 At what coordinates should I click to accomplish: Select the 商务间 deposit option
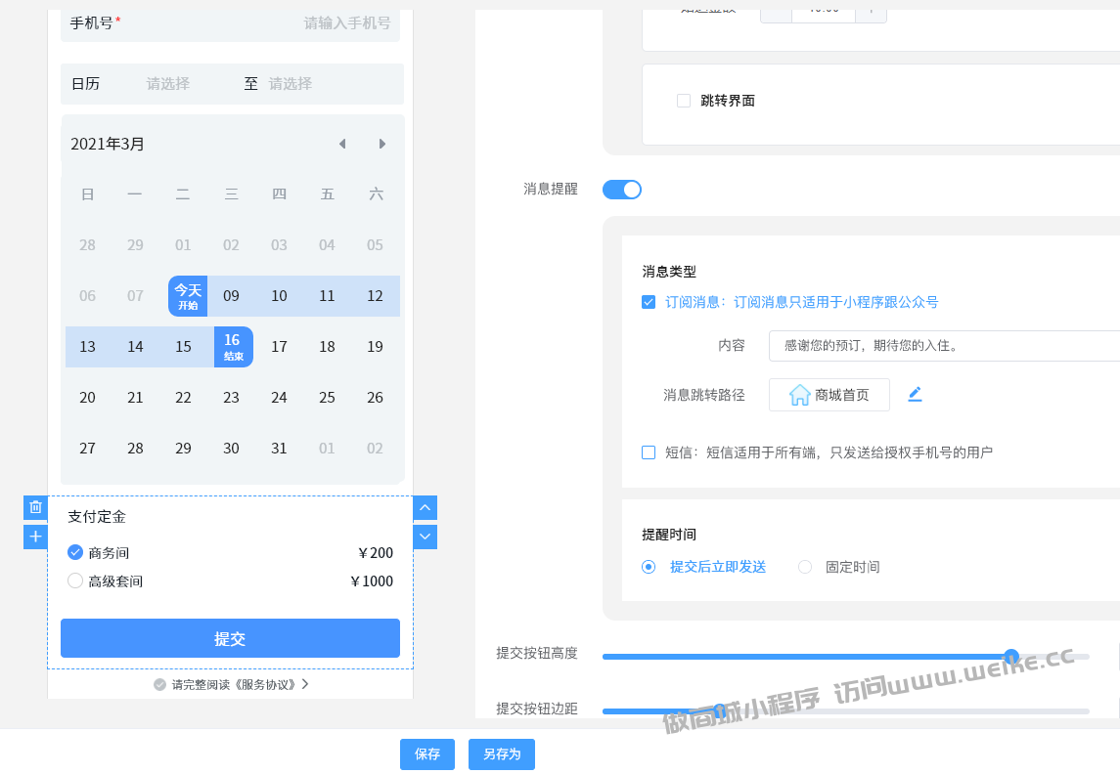tap(75, 552)
